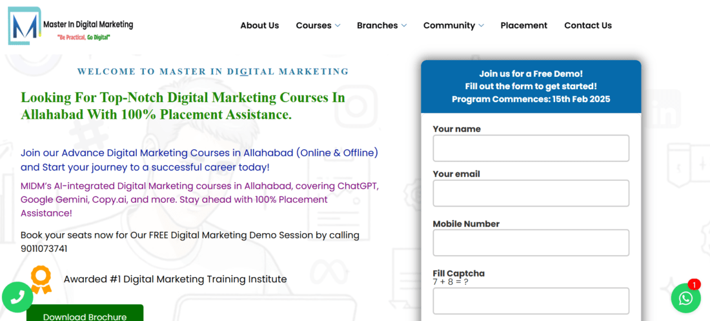This screenshot has width=710, height=321.
Task: Go to the About Us page
Action: coord(259,26)
